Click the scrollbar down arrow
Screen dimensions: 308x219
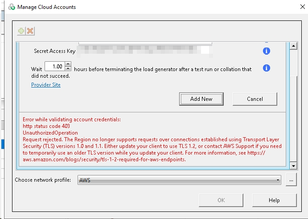pyautogui.click(x=293, y=166)
